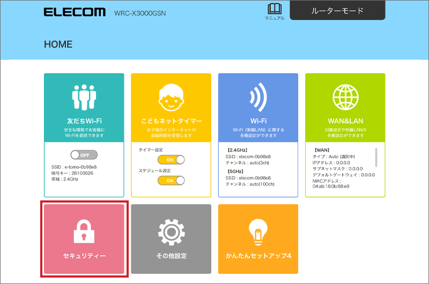429x284 pixels.
Task: Click the かんたんセットアップ4 label text
Action: click(258, 256)
